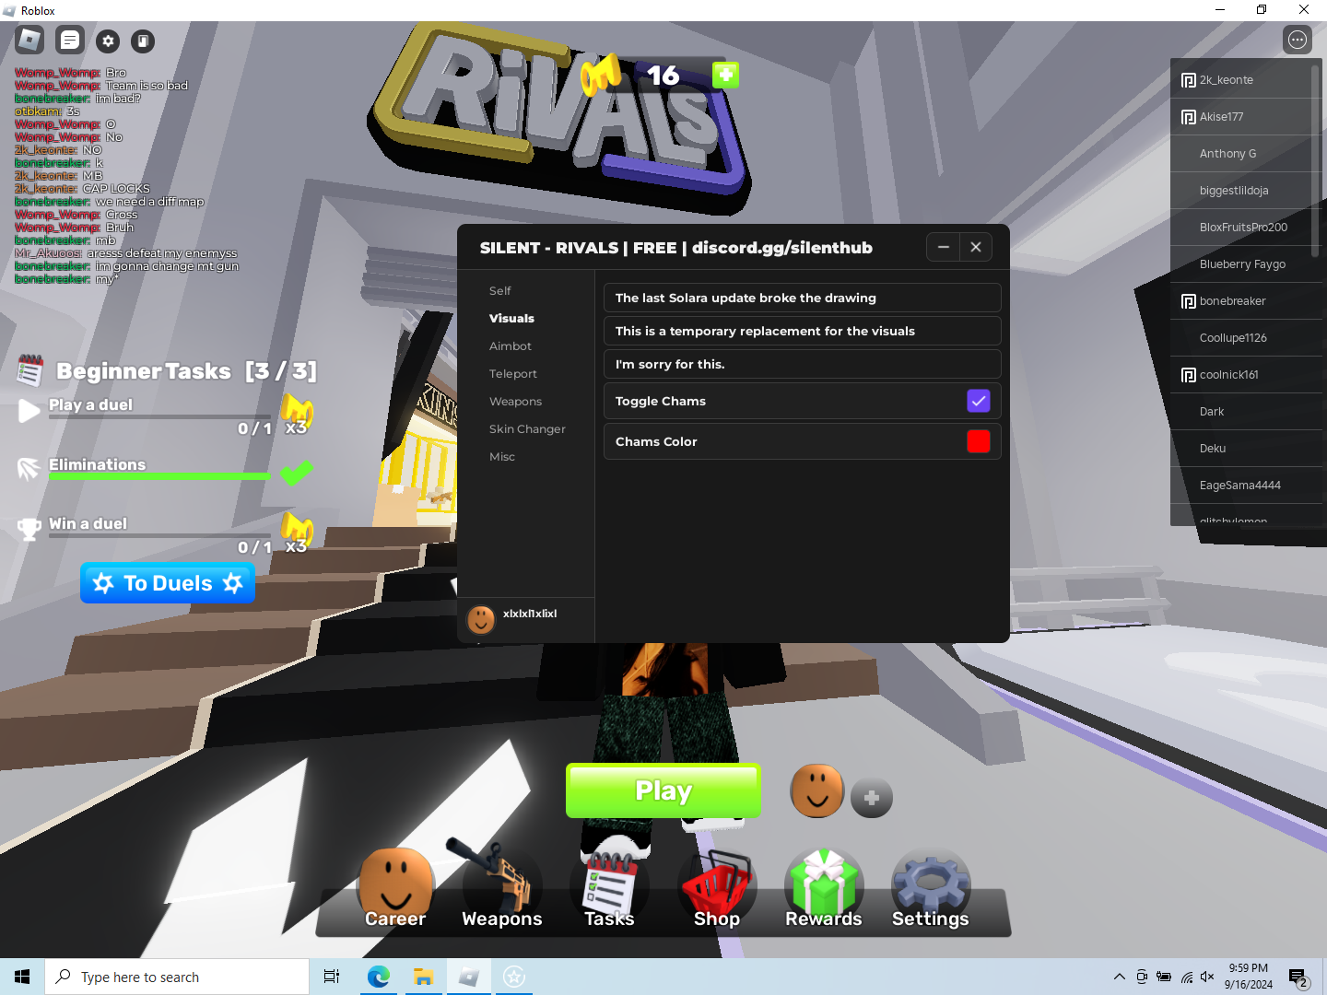The height and width of the screenshot is (995, 1327).
Task: Click the Beginner Tasks calendar icon
Action: click(30, 370)
